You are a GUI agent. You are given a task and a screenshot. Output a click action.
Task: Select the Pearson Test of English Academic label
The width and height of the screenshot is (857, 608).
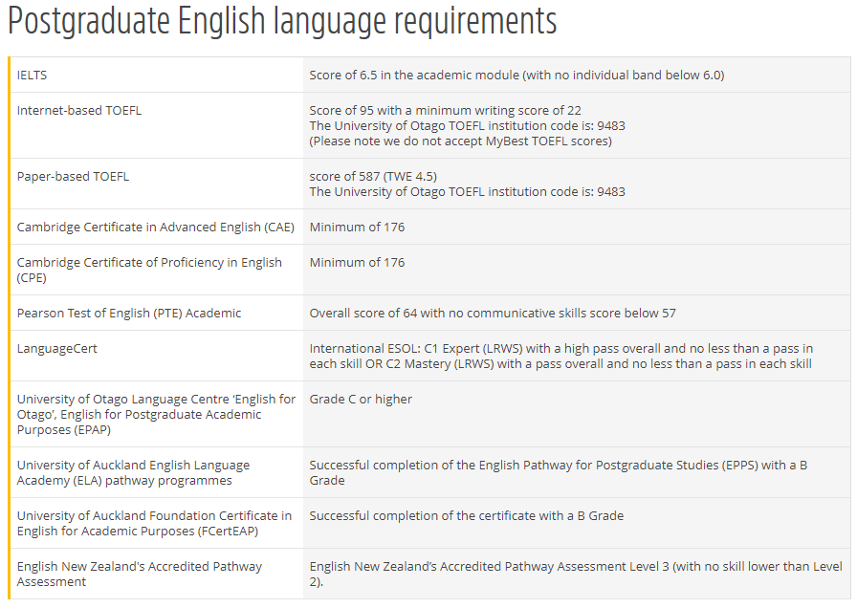point(129,313)
